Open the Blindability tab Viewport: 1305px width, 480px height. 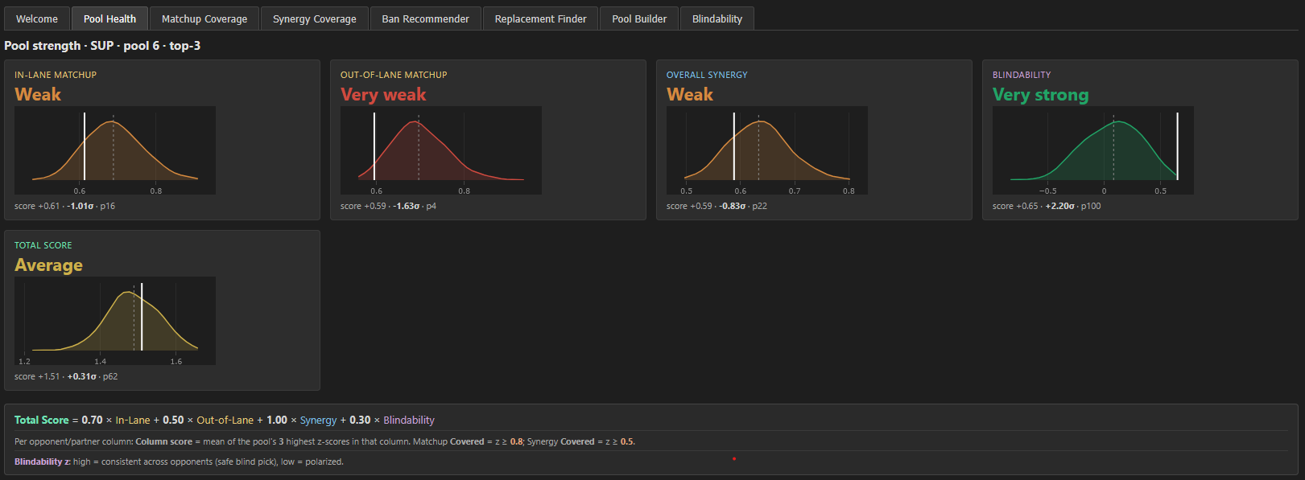pyautogui.click(x=717, y=18)
